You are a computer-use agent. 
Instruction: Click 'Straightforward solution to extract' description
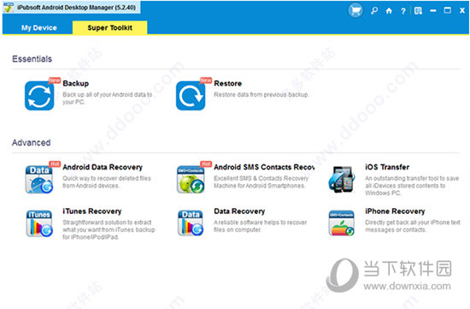pos(109,229)
